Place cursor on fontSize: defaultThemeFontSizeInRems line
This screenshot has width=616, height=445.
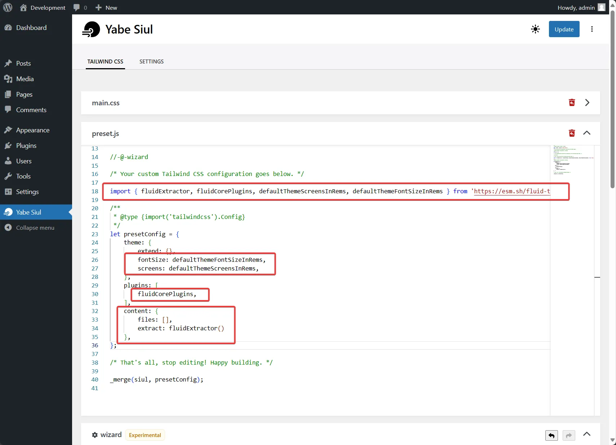202,260
